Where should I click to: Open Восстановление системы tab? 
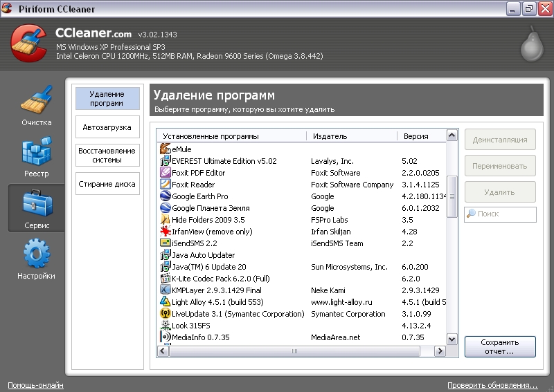tap(107, 156)
